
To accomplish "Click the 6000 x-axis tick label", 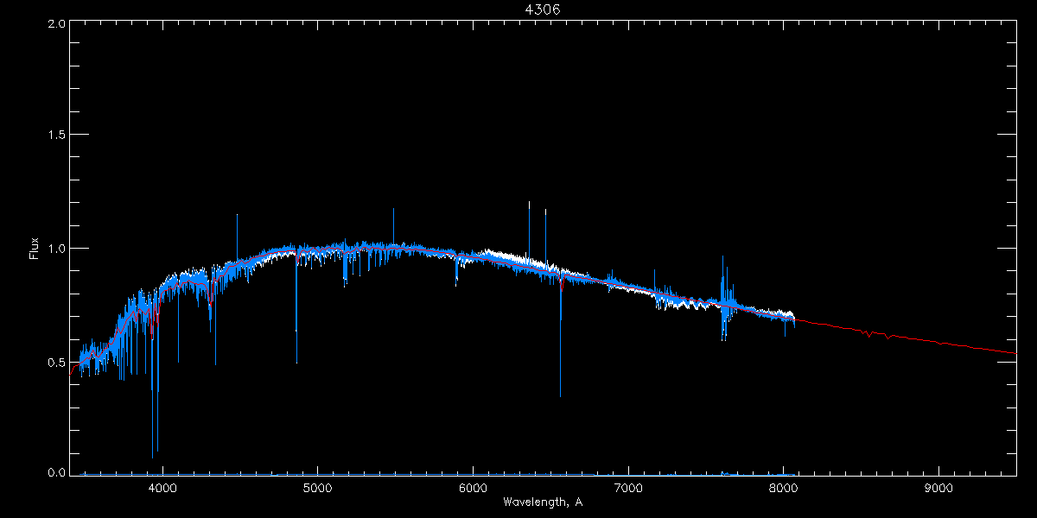I will 473,487.
